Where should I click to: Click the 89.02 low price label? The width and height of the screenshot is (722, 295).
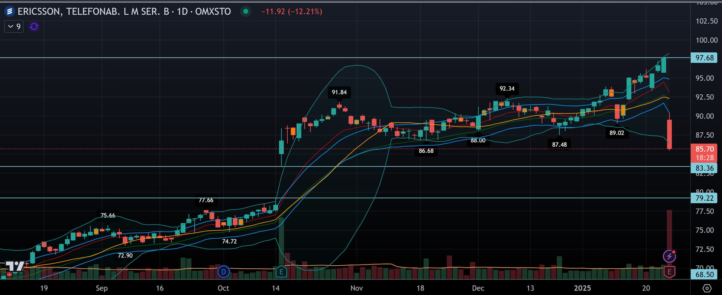[617, 133]
